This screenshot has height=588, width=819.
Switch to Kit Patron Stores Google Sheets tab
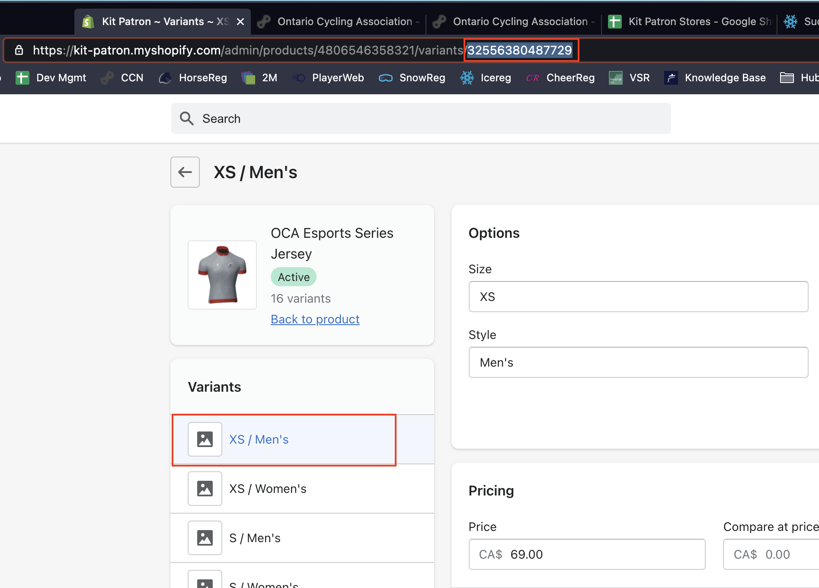690,22
